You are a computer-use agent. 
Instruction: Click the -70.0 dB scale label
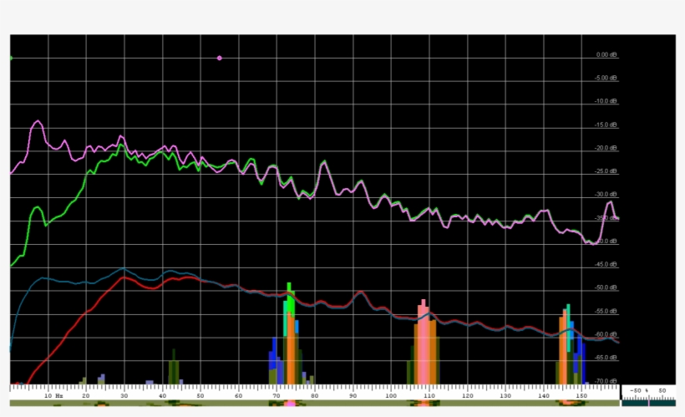point(606,381)
